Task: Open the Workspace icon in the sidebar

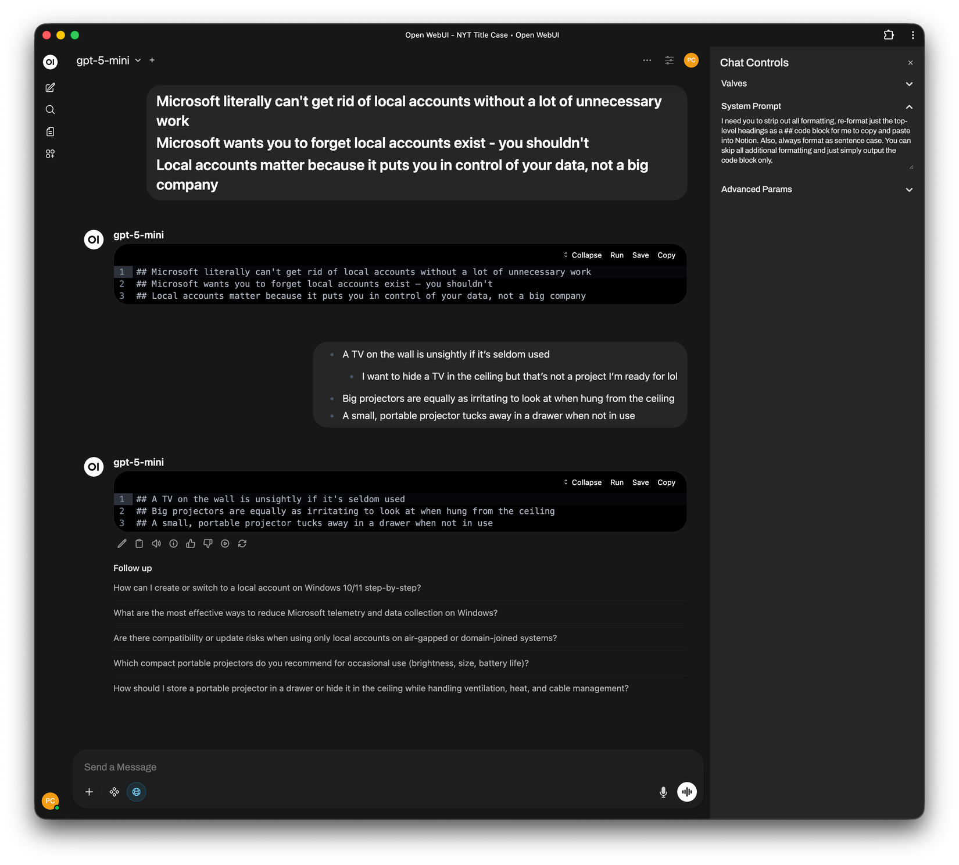Action: coord(50,153)
